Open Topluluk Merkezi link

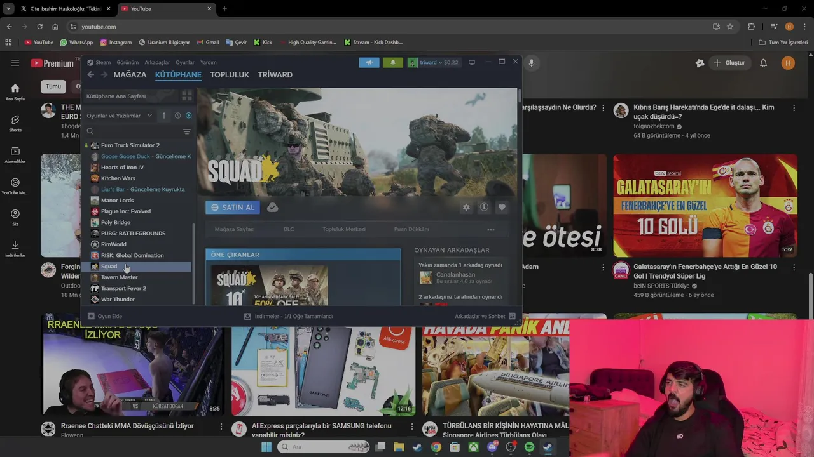(x=344, y=229)
